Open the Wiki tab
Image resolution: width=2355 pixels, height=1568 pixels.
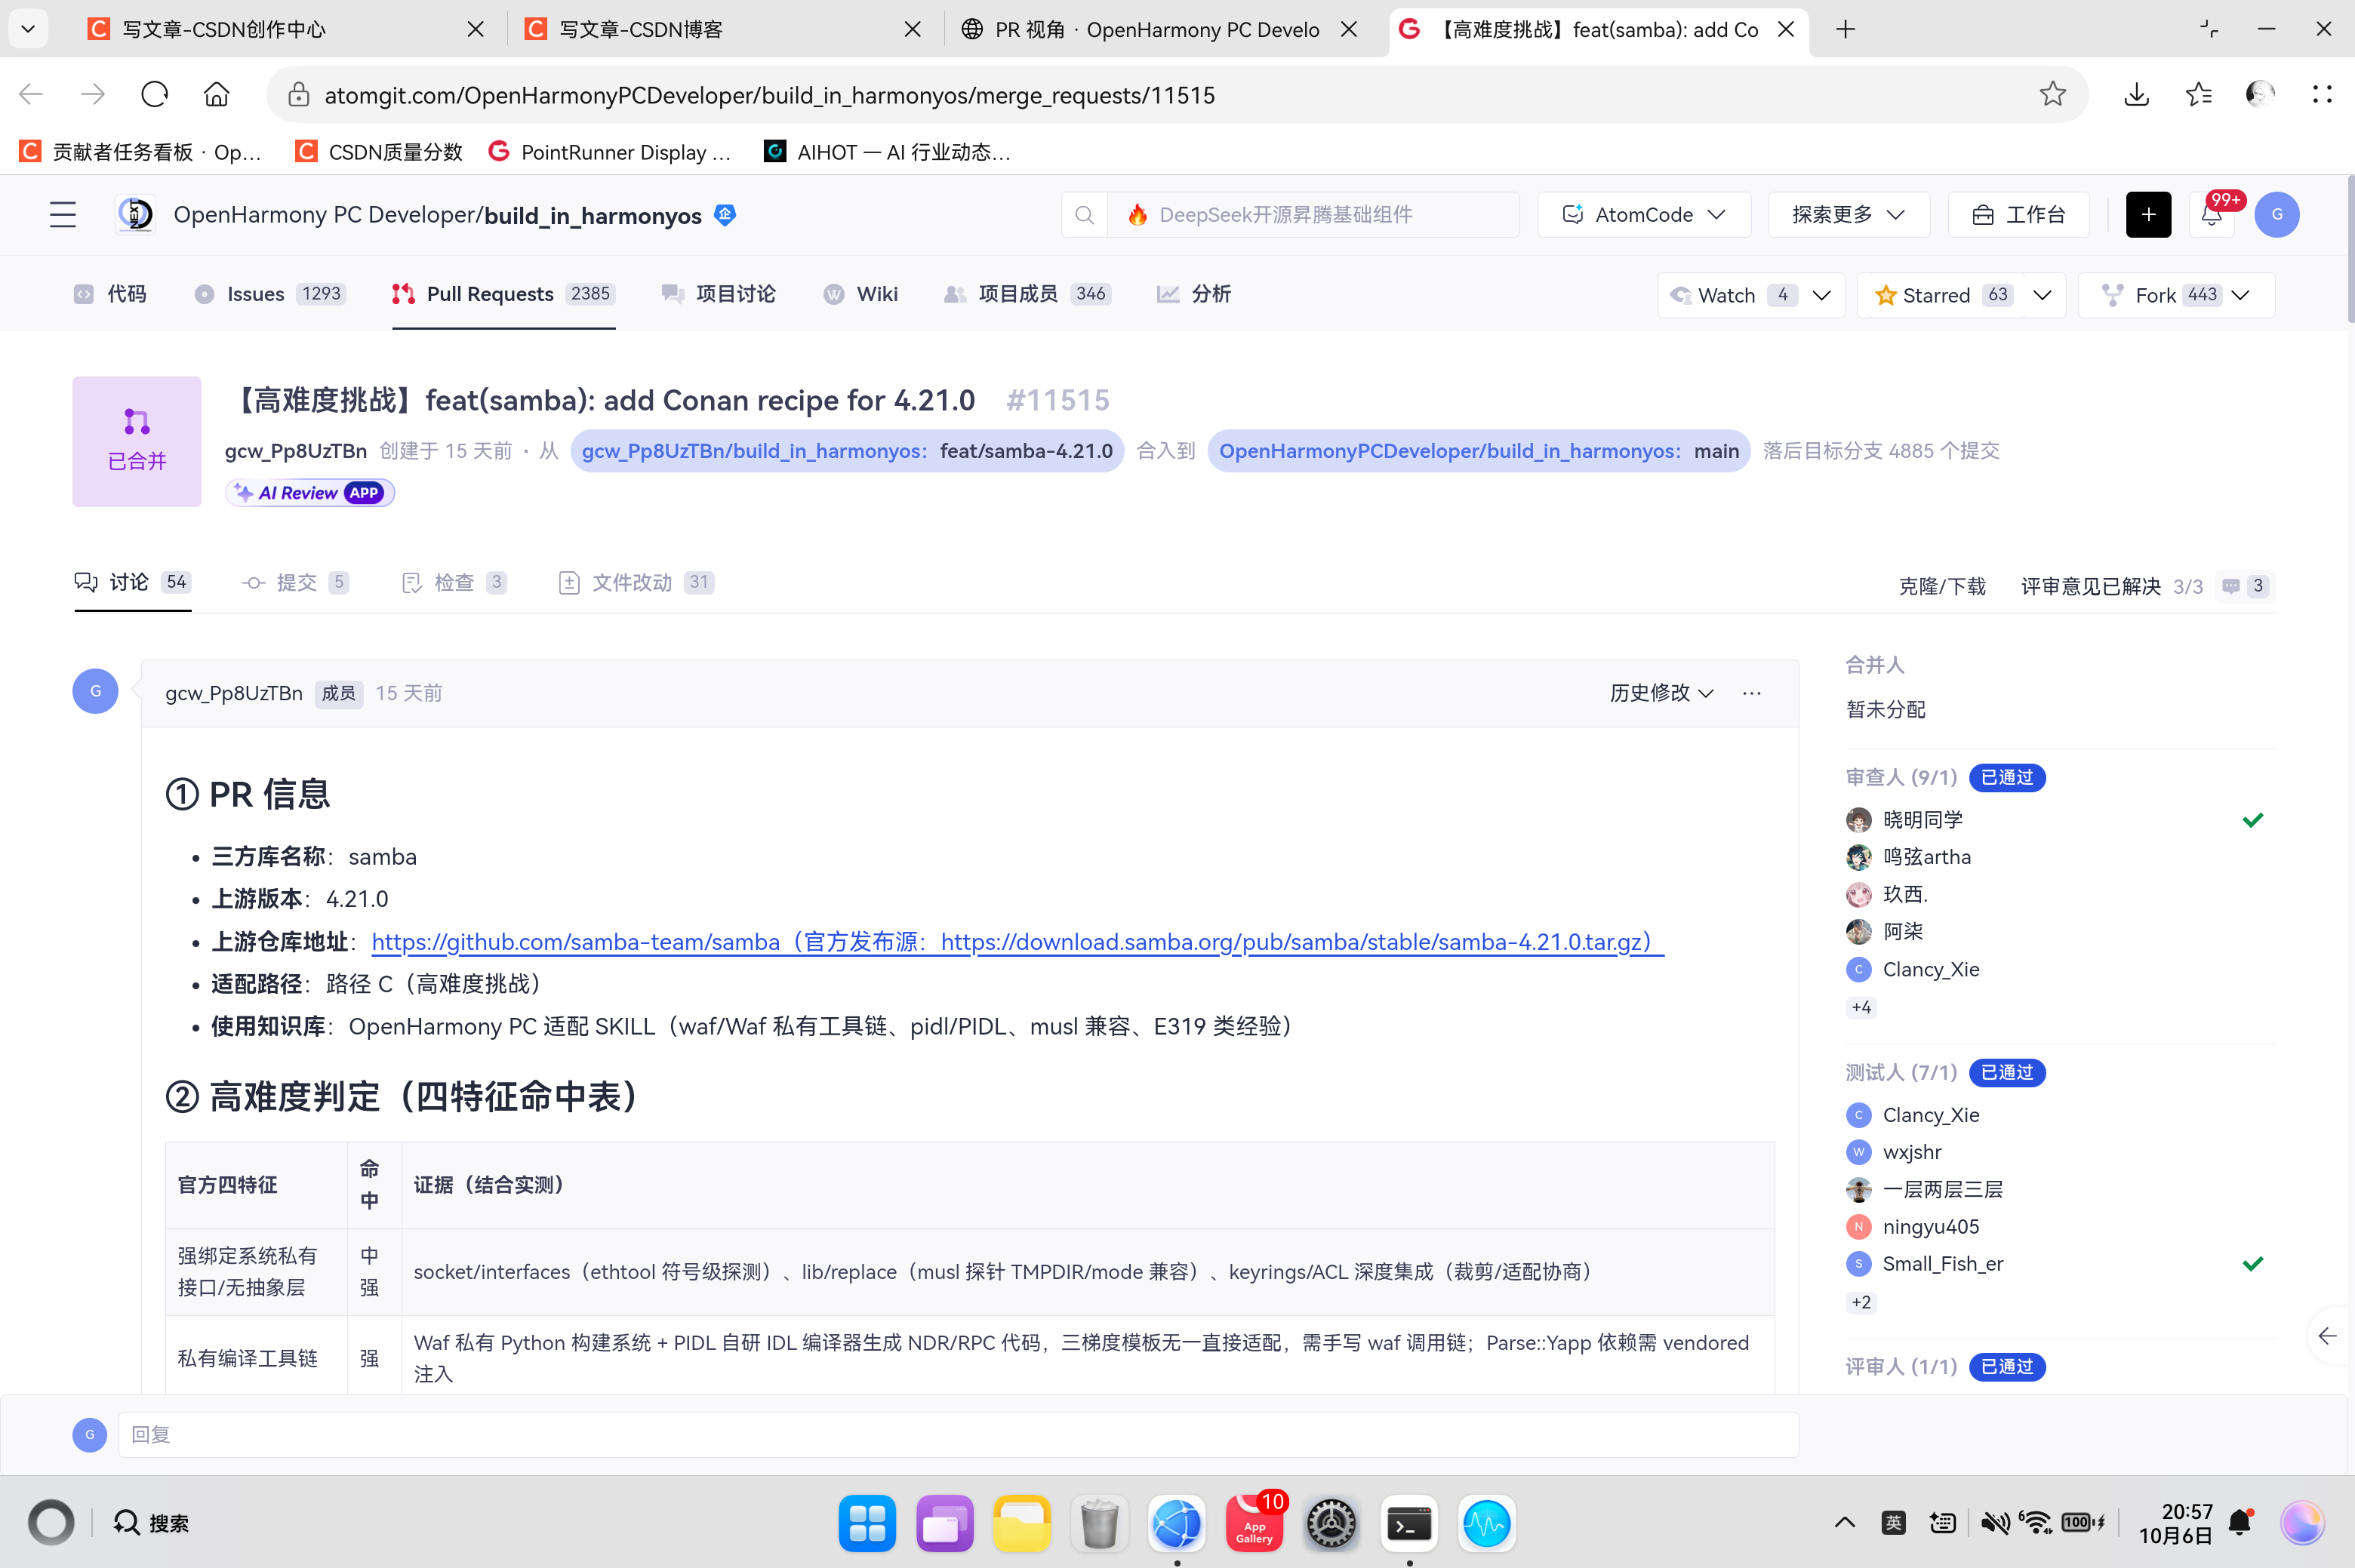click(x=861, y=294)
